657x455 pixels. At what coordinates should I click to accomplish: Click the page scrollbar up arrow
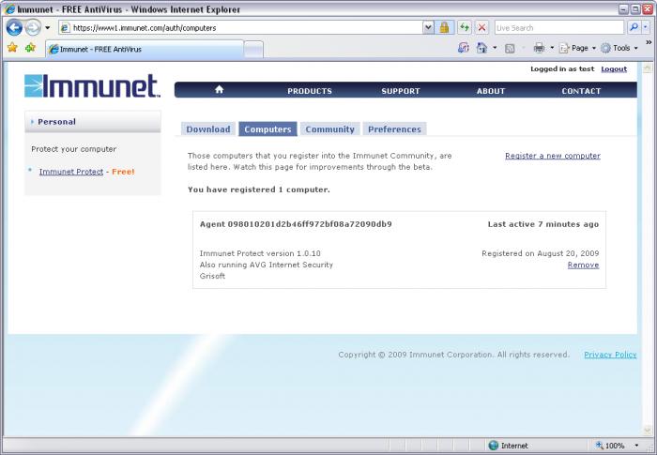pyautogui.click(x=648, y=68)
